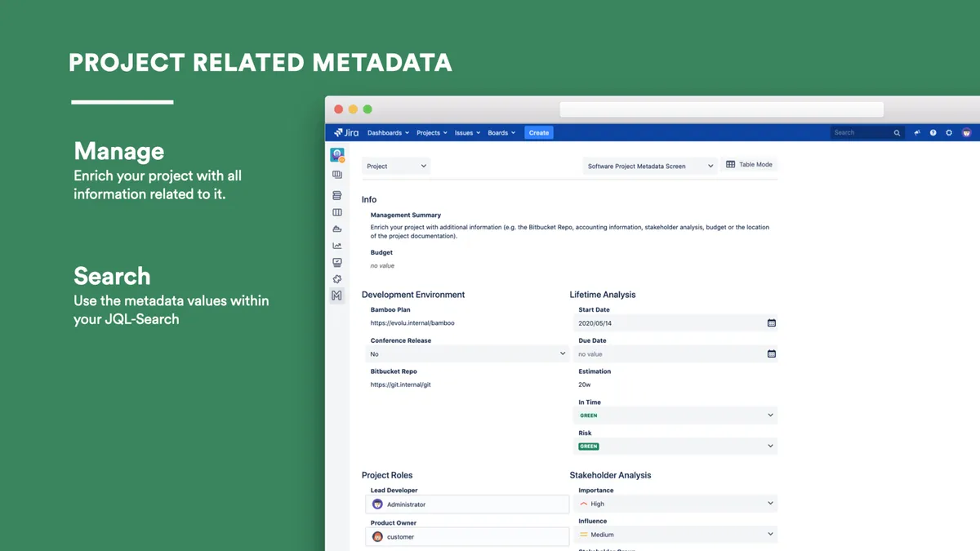The image size is (980, 551).
Task: Click the Lifetime Analysis section heading
Action: (x=603, y=295)
